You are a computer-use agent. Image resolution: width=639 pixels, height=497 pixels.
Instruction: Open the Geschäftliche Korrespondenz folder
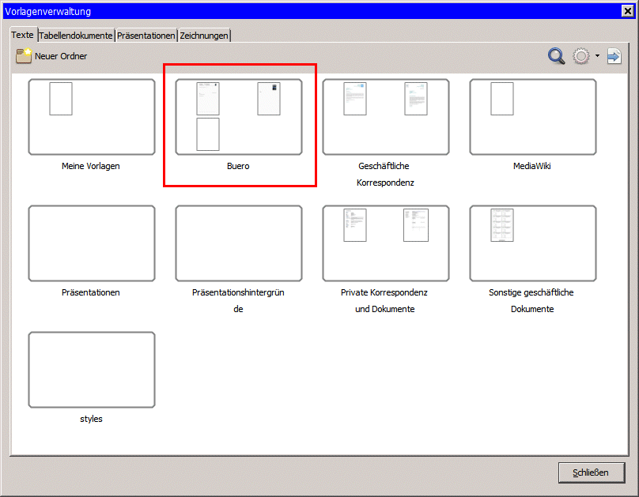[x=385, y=116]
